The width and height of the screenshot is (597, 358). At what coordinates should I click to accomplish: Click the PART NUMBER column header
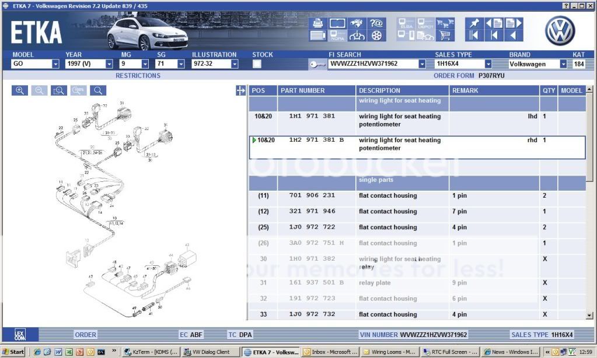point(316,90)
